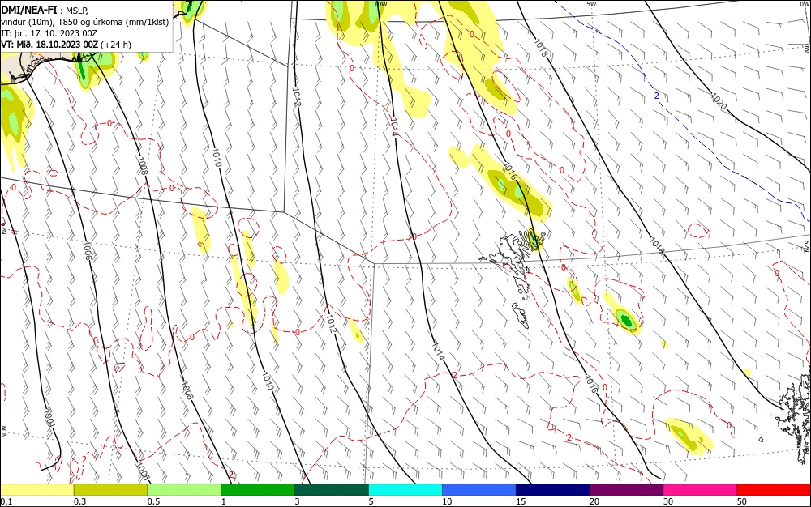This screenshot has width=811, height=507.
Task: Pick the cyan 5–10 legend swatch
Action: (x=405, y=489)
